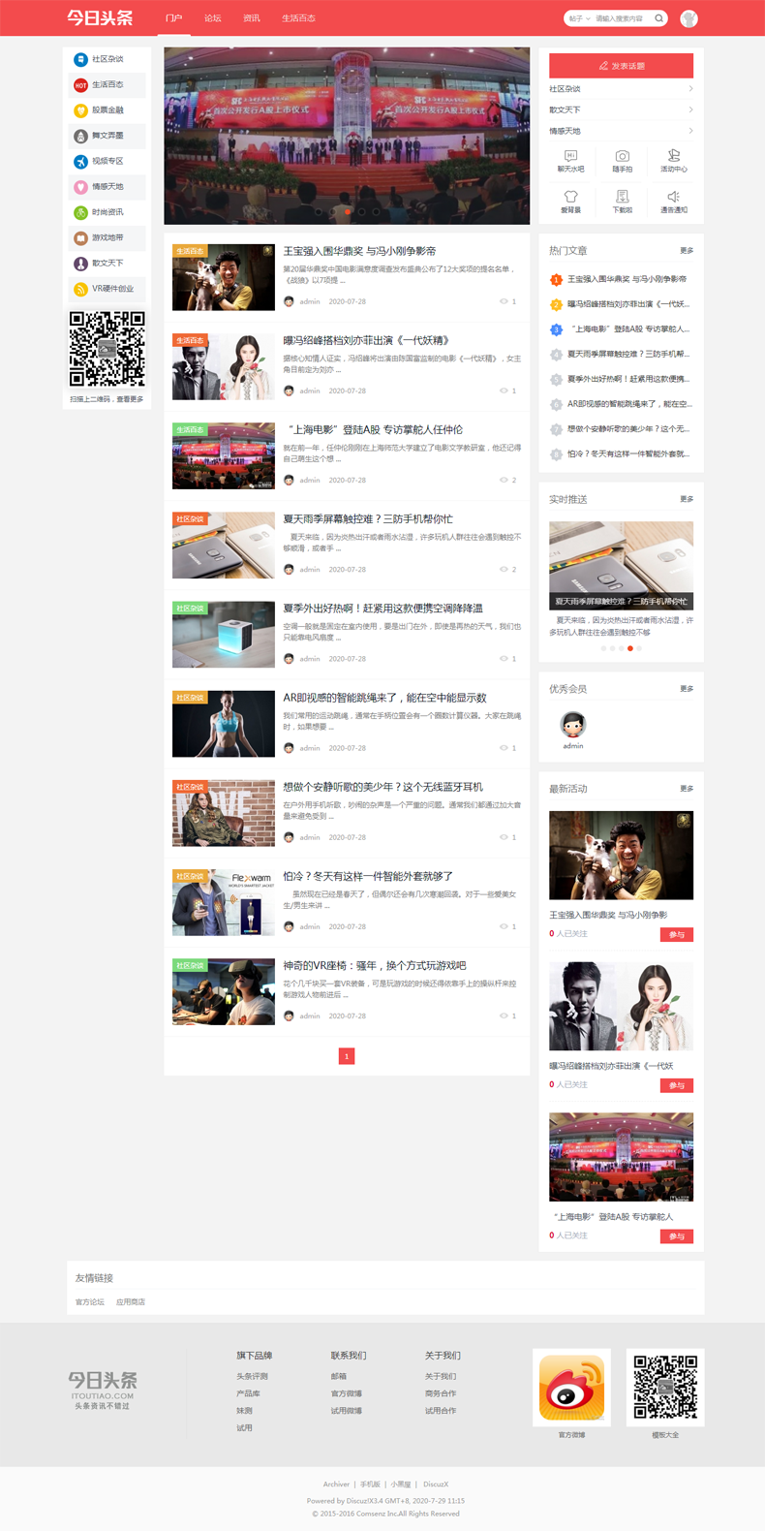The width and height of the screenshot is (765, 1531).
Task: Open the 游戏地带 brown sidebar icon
Action: pyautogui.click(x=80, y=237)
